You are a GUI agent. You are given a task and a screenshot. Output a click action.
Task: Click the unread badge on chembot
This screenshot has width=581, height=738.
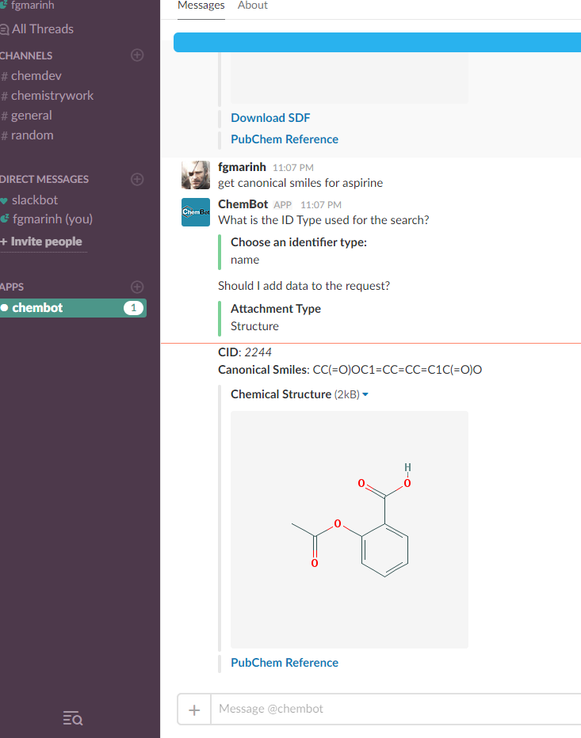tap(135, 307)
